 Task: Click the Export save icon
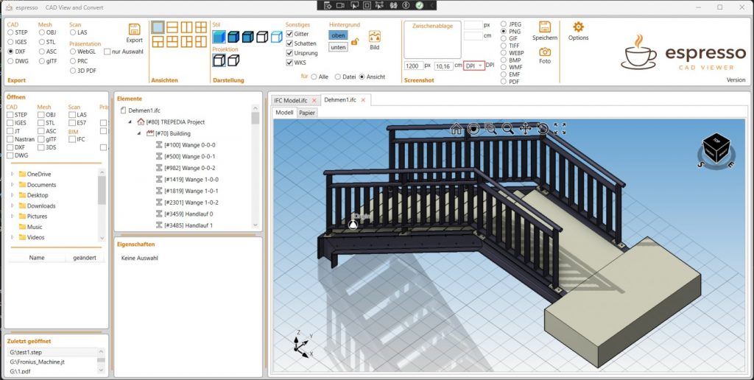[x=135, y=29]
